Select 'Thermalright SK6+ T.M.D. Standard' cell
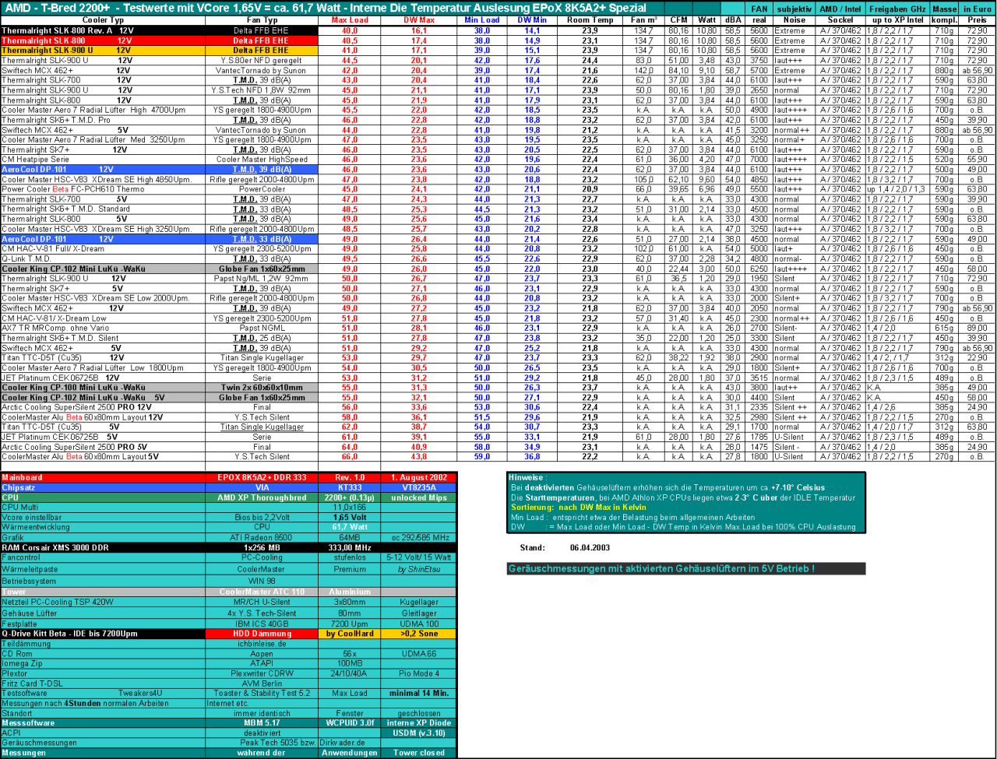The width and height of the screenshot is (997, 759). coord(103,209)
